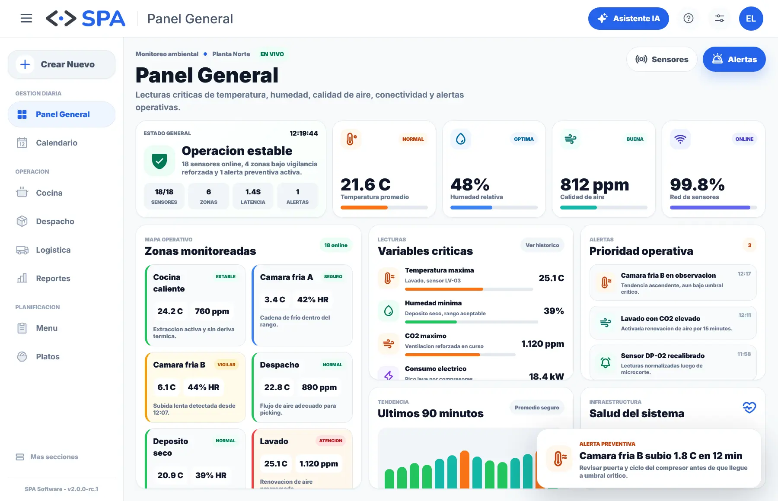Click the wifi icon in Red de sensores card
778x501 pixels.
[x=680, y=139]
